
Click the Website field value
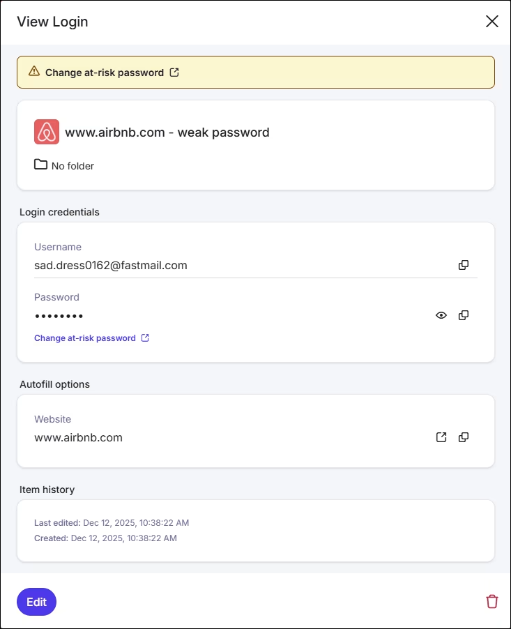point(78,437)
